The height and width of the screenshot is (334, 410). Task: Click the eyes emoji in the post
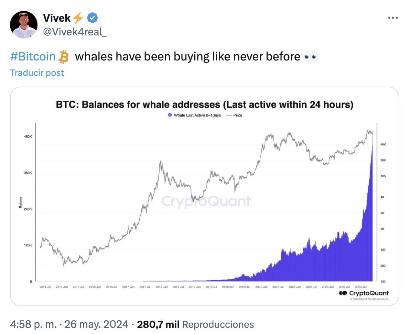tap(311, 57)
